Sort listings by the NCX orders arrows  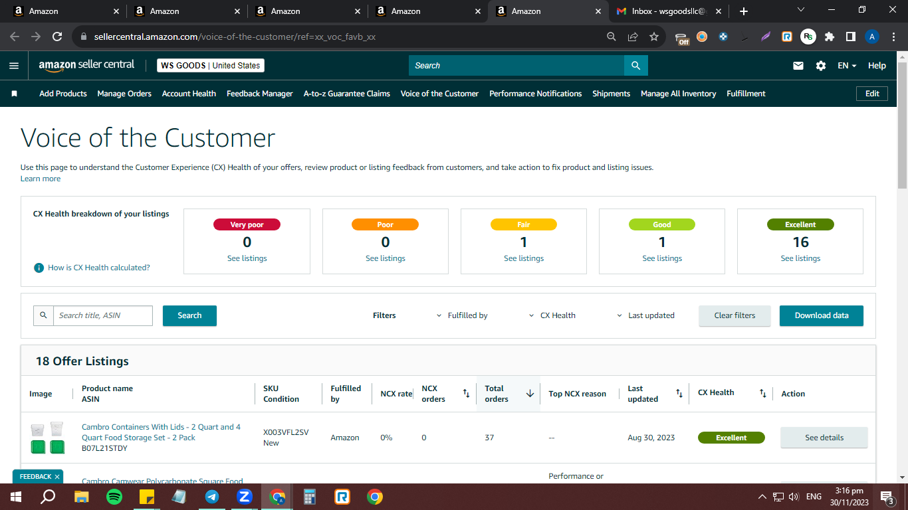tap(466, 394)
